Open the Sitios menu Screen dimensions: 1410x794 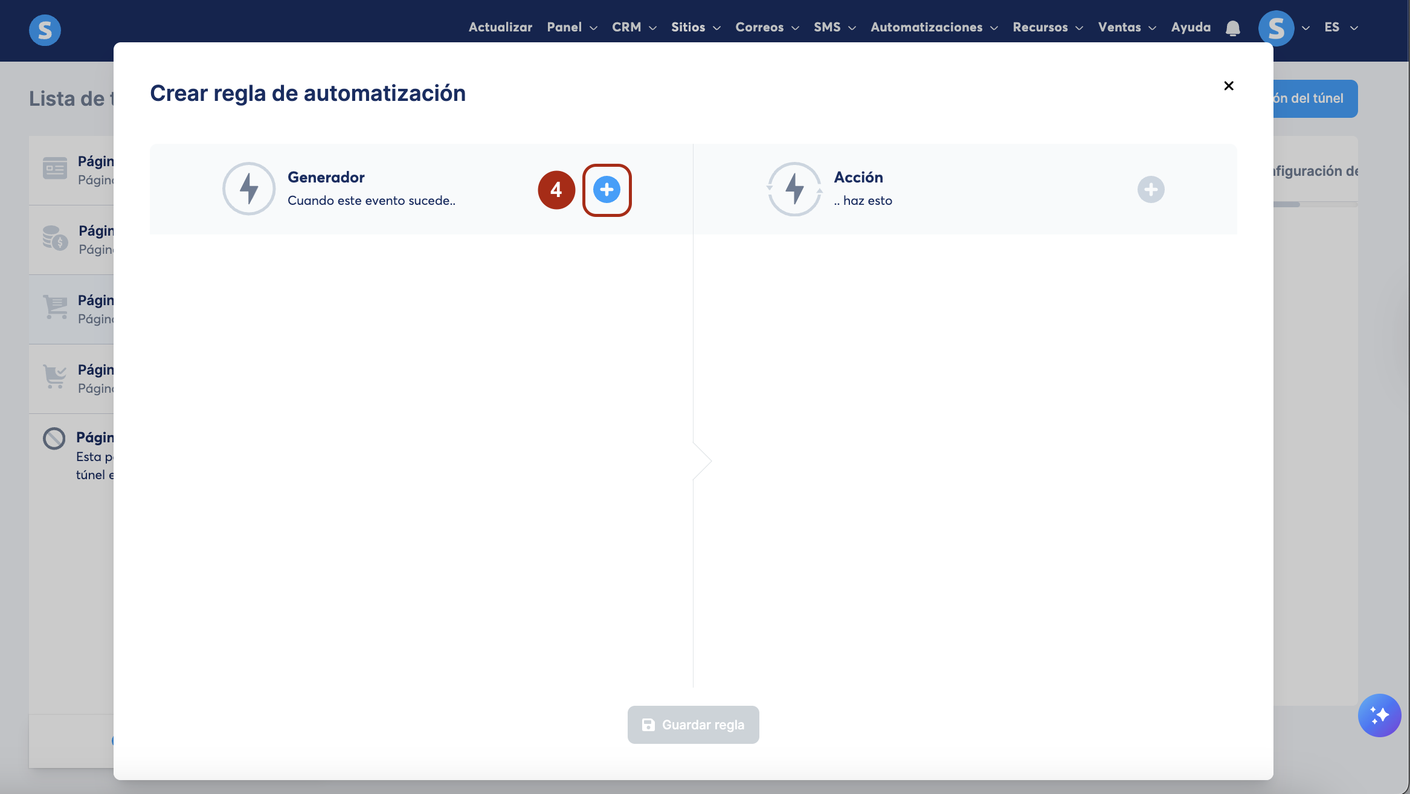click(x=695, y=27)
